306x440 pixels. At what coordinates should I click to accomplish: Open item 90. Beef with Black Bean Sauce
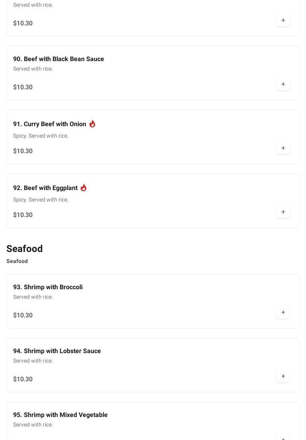click(x=58, y=59)
